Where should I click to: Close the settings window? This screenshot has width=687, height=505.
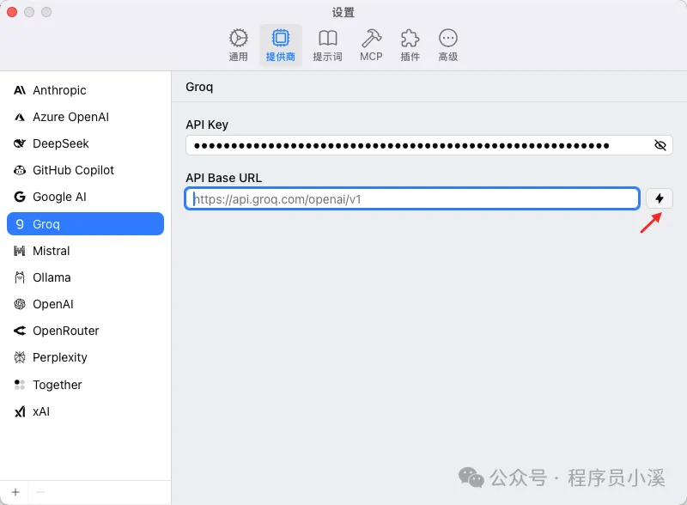tap(12, 12)
